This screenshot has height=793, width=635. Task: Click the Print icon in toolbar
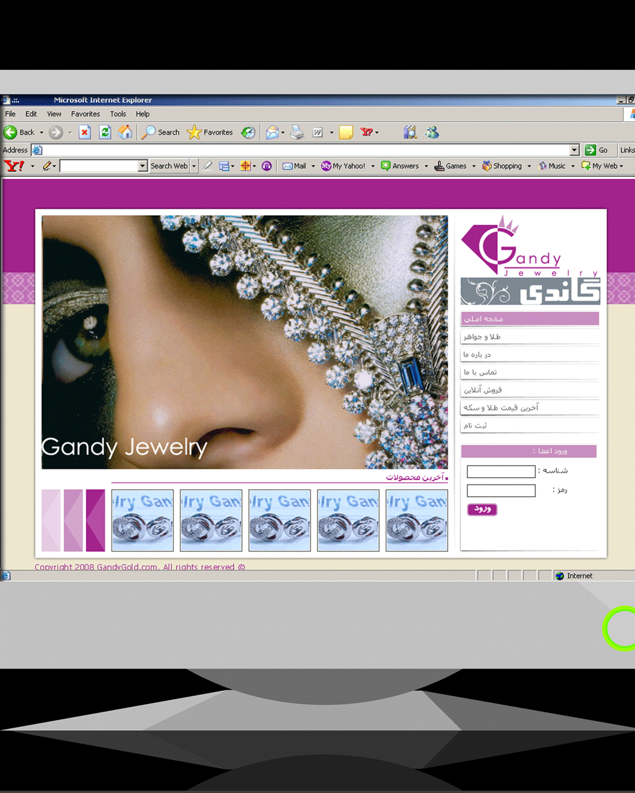(297, 132)
